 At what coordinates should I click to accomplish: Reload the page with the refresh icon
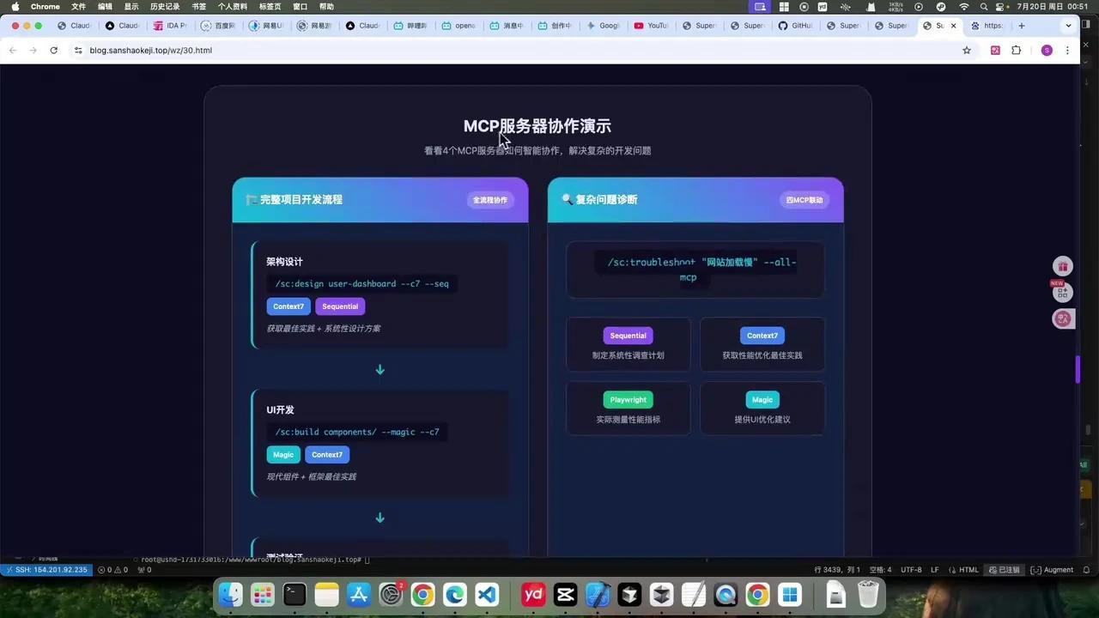pos(53,51)
